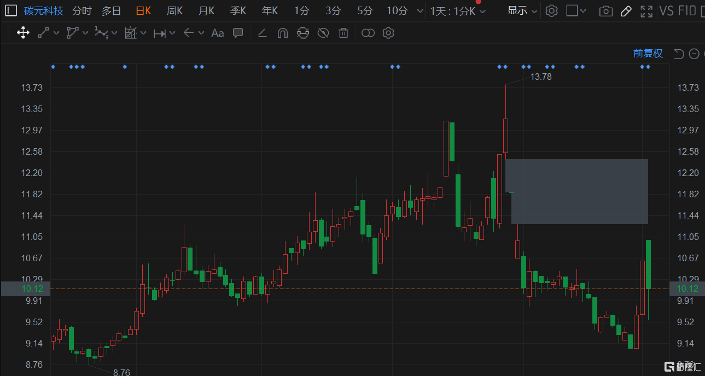Click the VS compare button
The width and height of the screenshot is (705, 376).
pos(667,11)
